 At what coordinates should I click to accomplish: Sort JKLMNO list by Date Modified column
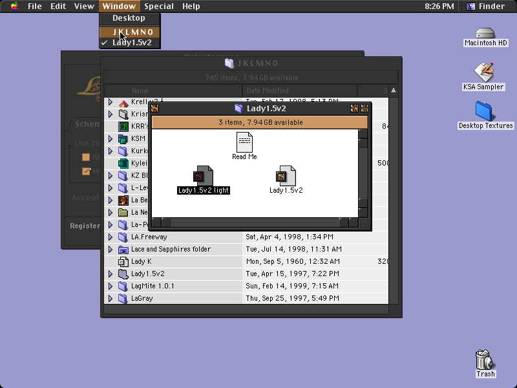(x=300, y=91)
